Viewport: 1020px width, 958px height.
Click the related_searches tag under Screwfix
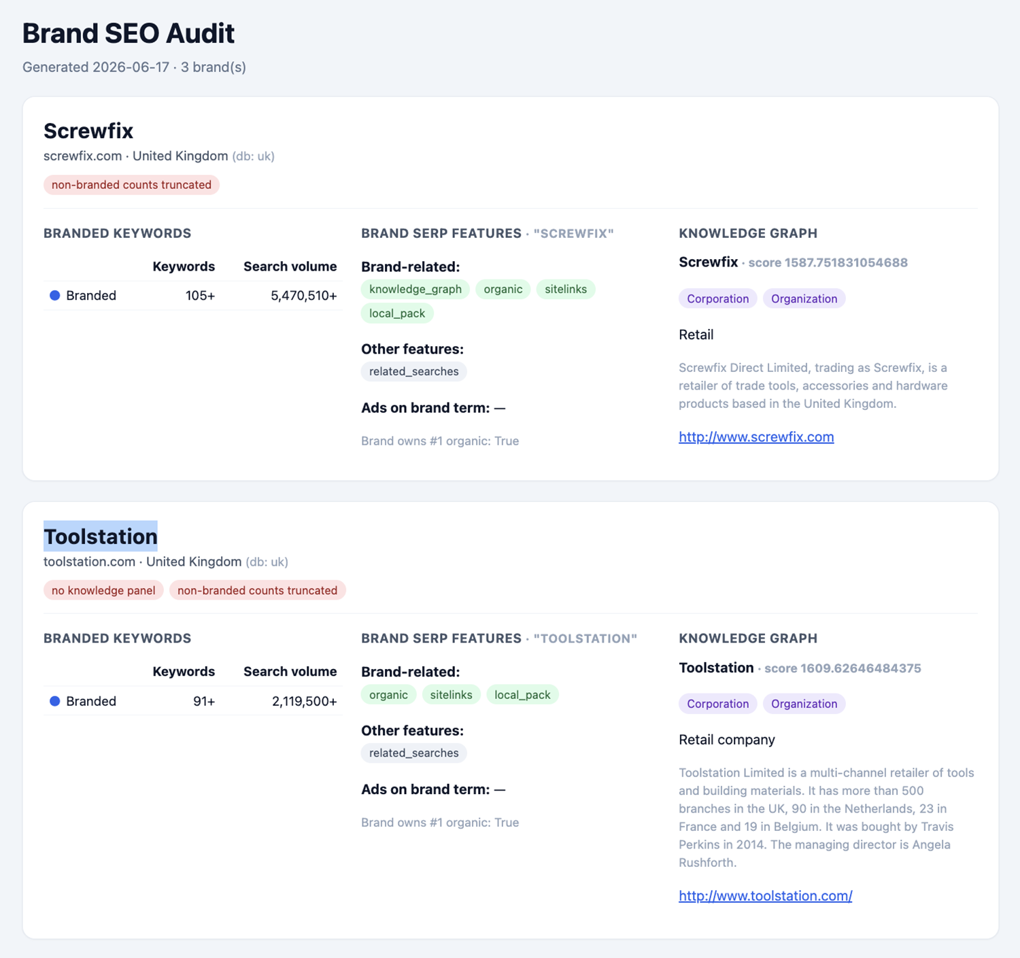(414, 371)
